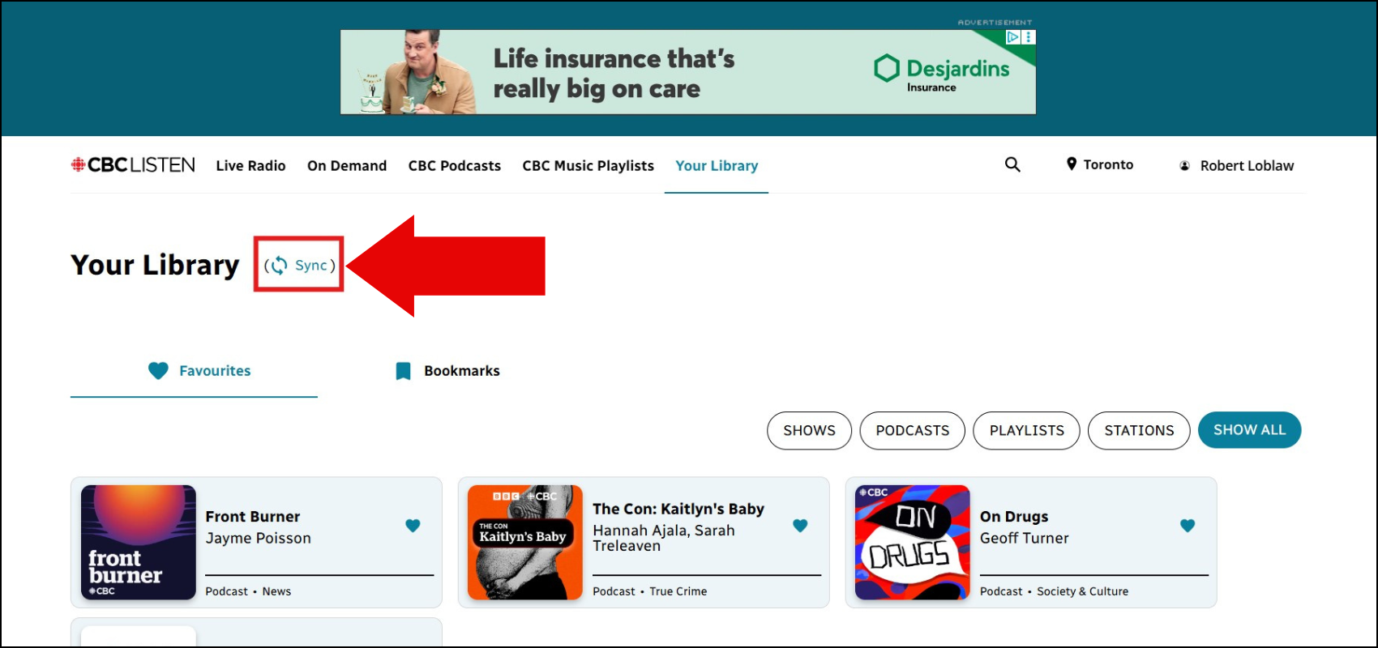This screenshot has height=648, width=1378.
Task: Click the user avatar icon beside Robert Loblaw
Action: (x=1184, y=165)
